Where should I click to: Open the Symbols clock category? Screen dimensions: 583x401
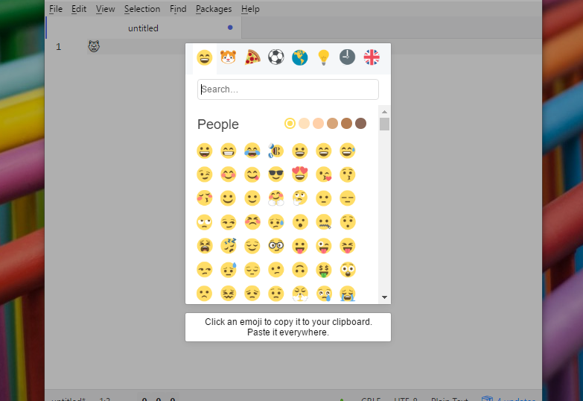tap(347, 57)
